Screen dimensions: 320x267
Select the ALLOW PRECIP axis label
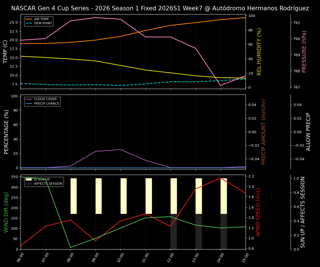pos(308,131)
